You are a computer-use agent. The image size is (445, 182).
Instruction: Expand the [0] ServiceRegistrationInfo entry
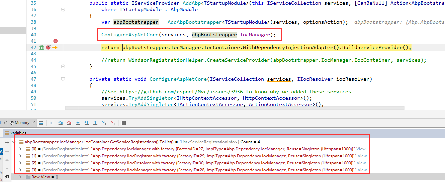[x=20, y=149]
